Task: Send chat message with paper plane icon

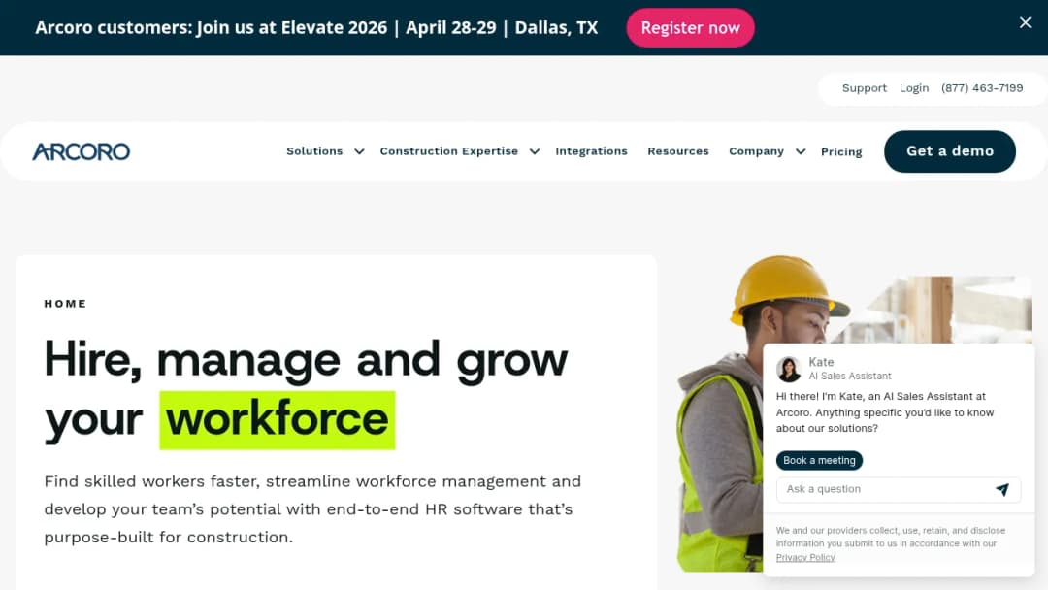Action: 1001,490
